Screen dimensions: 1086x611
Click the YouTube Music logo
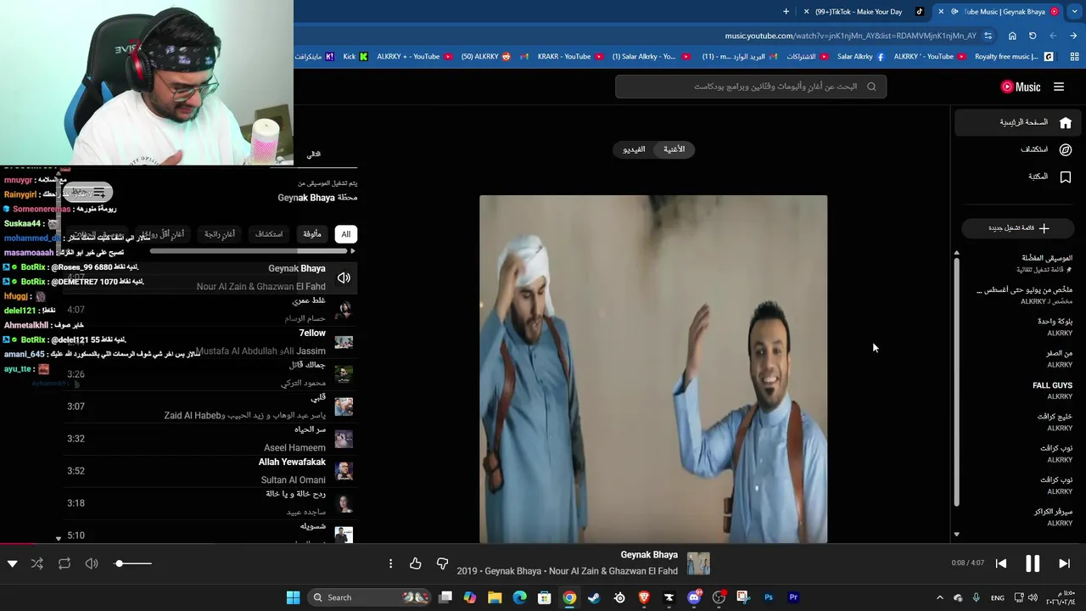(x=1021, y=87)
